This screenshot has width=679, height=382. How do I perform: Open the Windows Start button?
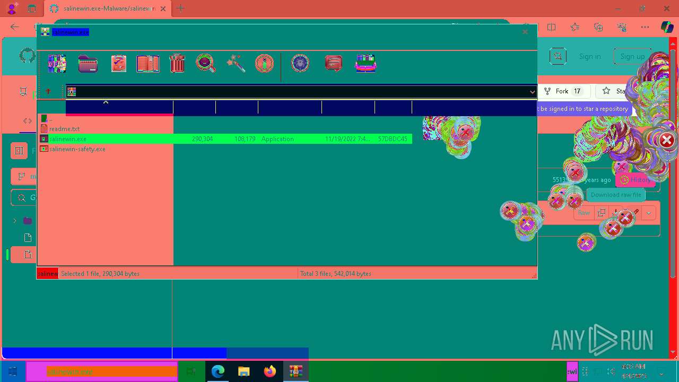[13, 371]
